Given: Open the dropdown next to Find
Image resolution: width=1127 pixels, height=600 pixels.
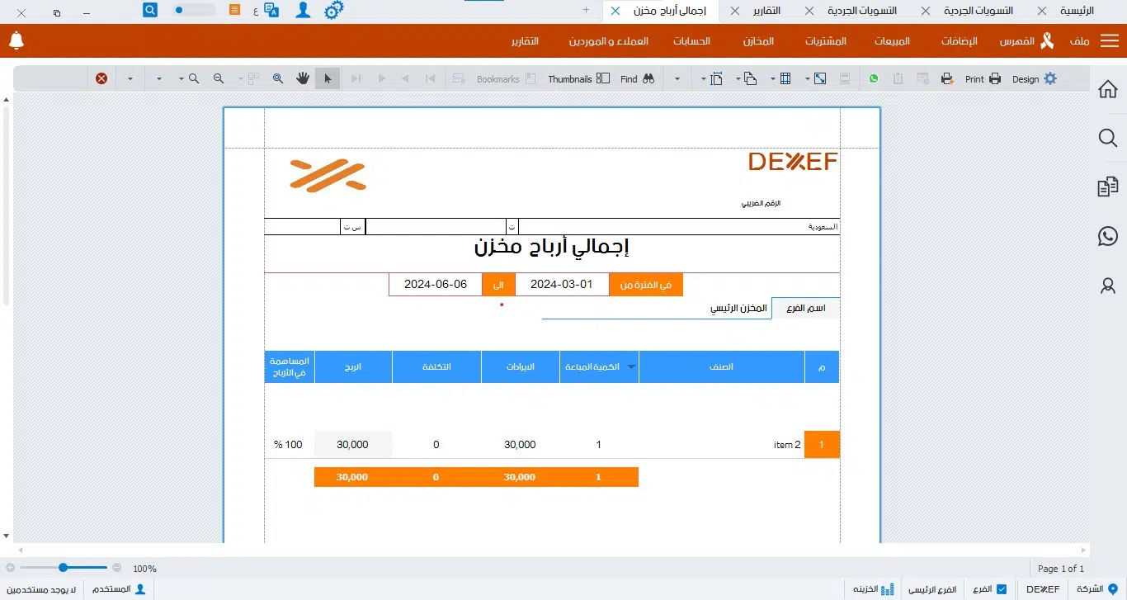Looking at the screenshot, I should pyautogui.click(x=676, y=78).
